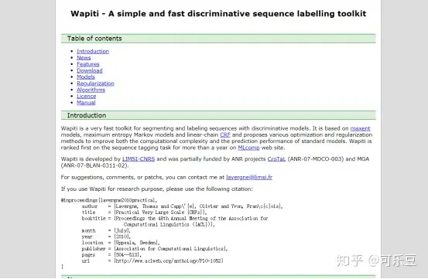Open the LIMSI-CNRS link

[139, 159]
